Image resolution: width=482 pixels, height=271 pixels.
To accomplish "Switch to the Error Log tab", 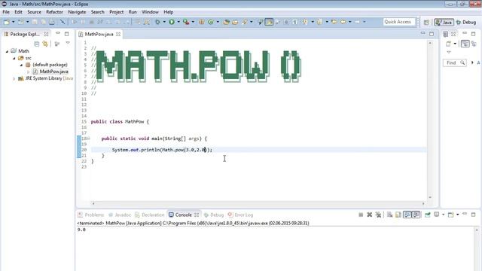I will [241, 215].
